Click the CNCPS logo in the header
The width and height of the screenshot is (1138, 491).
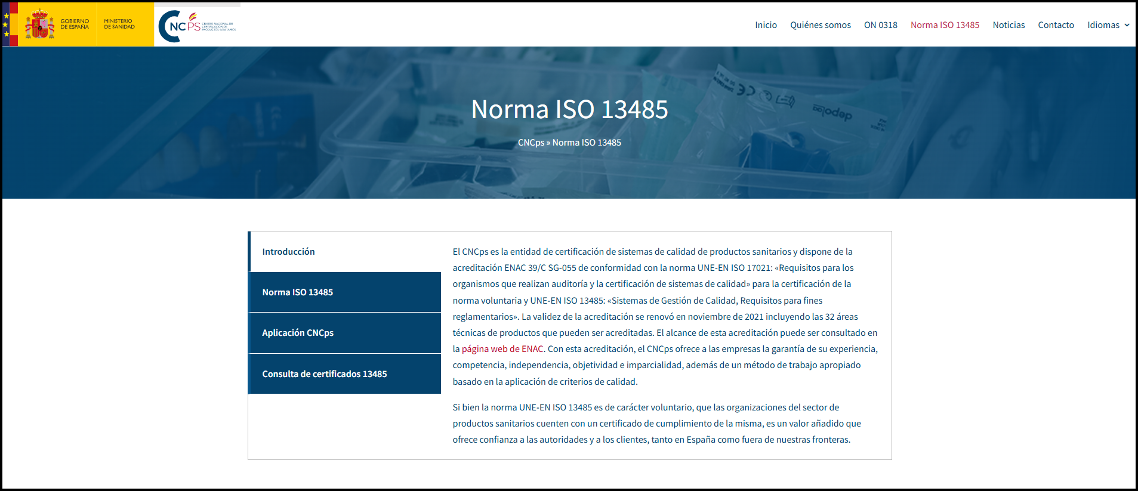198,26
